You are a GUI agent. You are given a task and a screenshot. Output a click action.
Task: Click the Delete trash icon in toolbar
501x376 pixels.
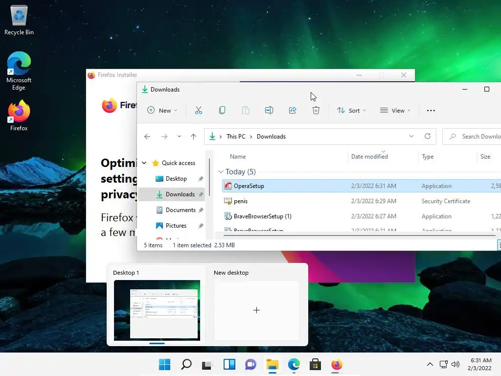[316, 110]
